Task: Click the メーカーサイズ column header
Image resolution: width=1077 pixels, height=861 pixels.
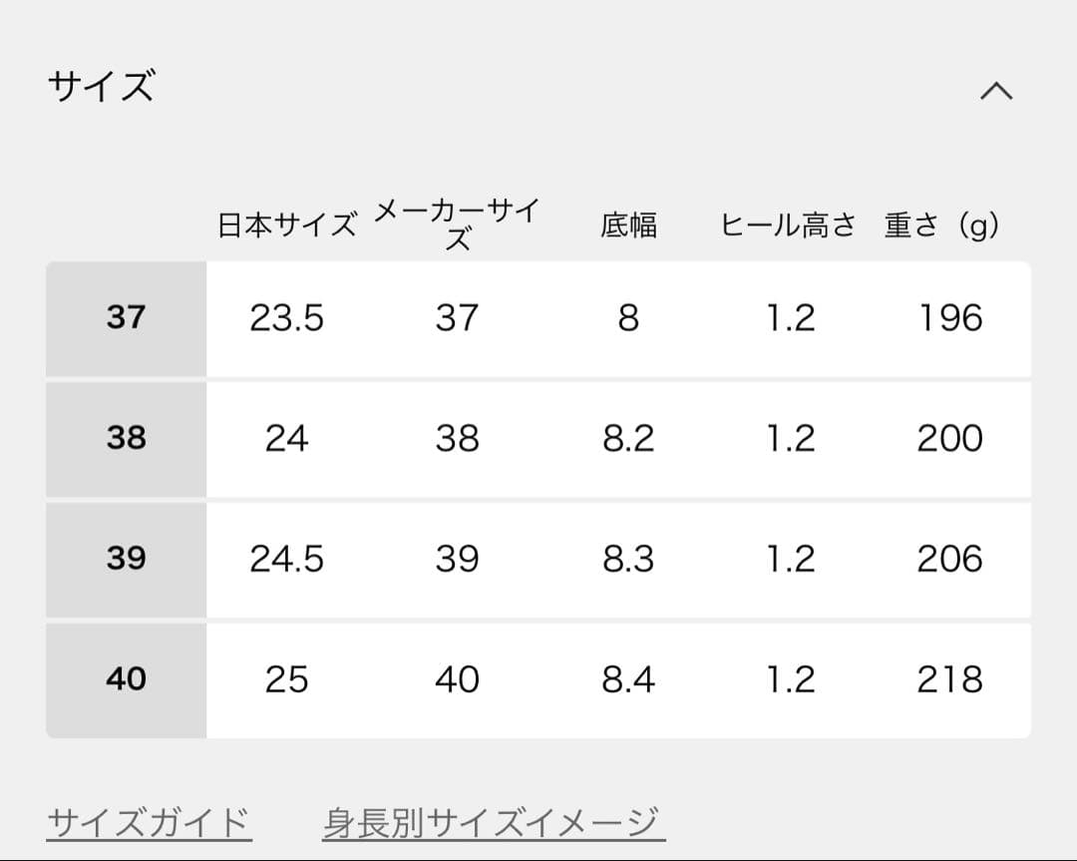Action: (457, 223)
